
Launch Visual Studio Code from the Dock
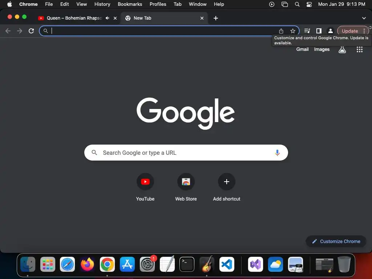tap(227, 264)
